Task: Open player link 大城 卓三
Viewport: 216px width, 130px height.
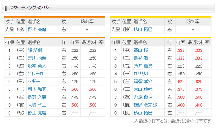Action: (37, 105)
